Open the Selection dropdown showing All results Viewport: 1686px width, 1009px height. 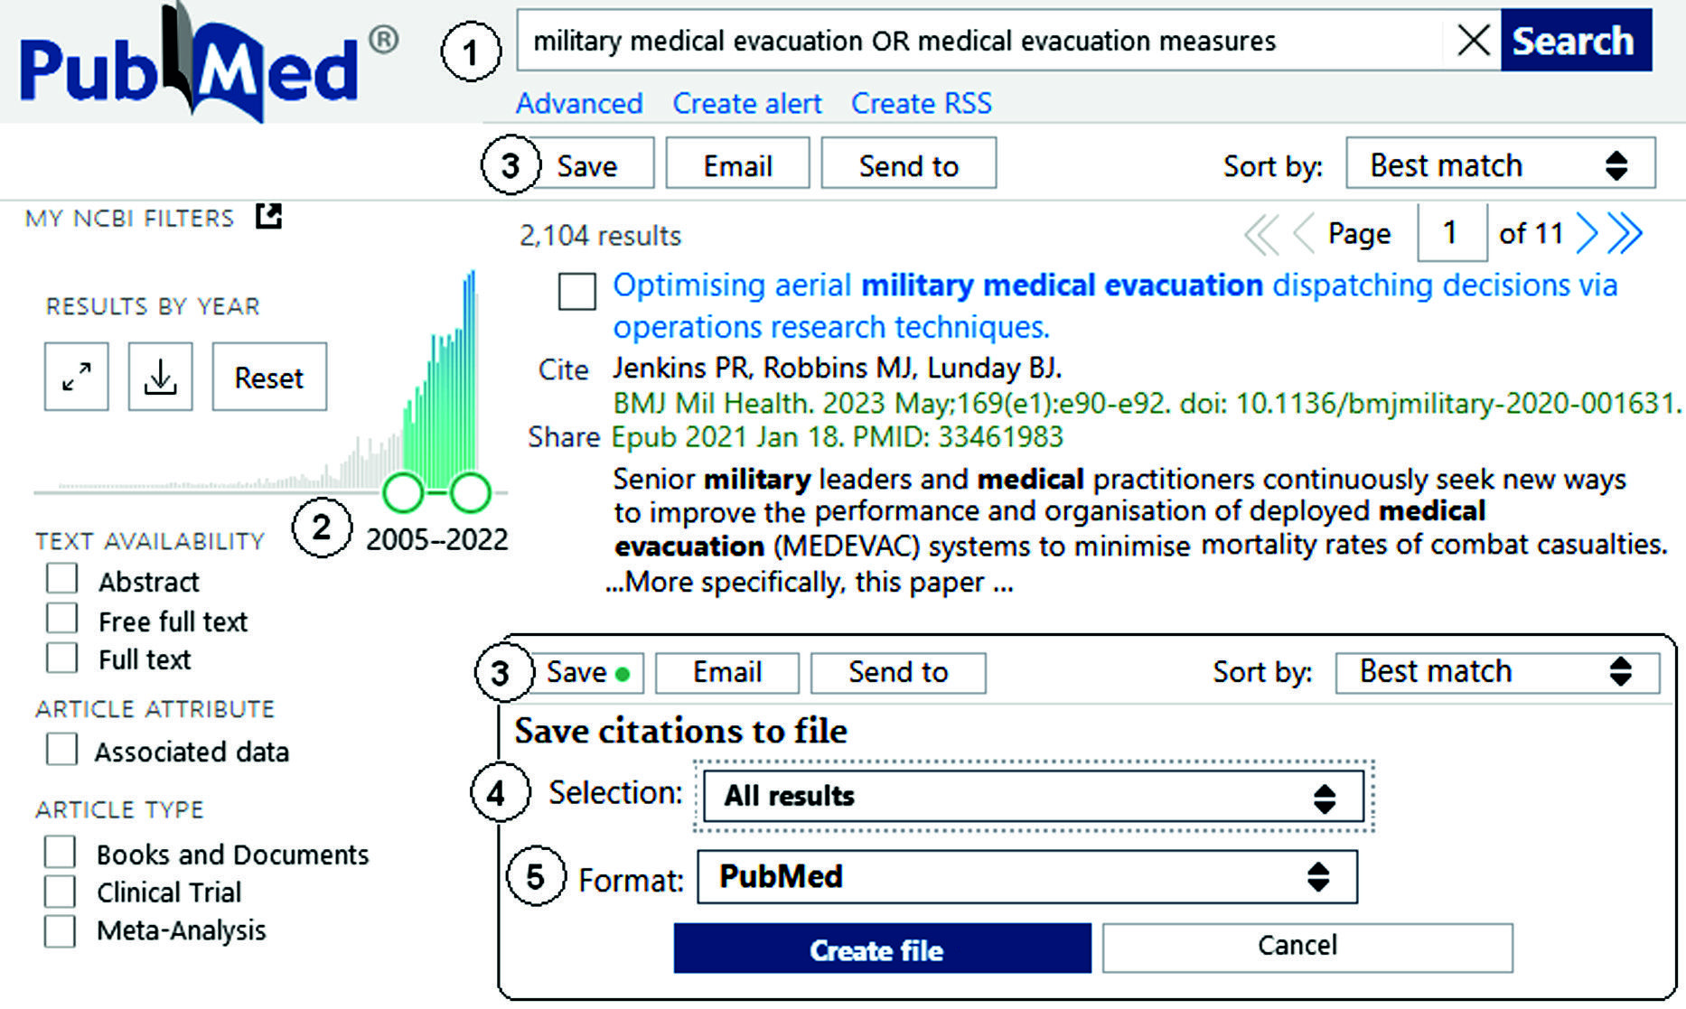coord(1033,796)
